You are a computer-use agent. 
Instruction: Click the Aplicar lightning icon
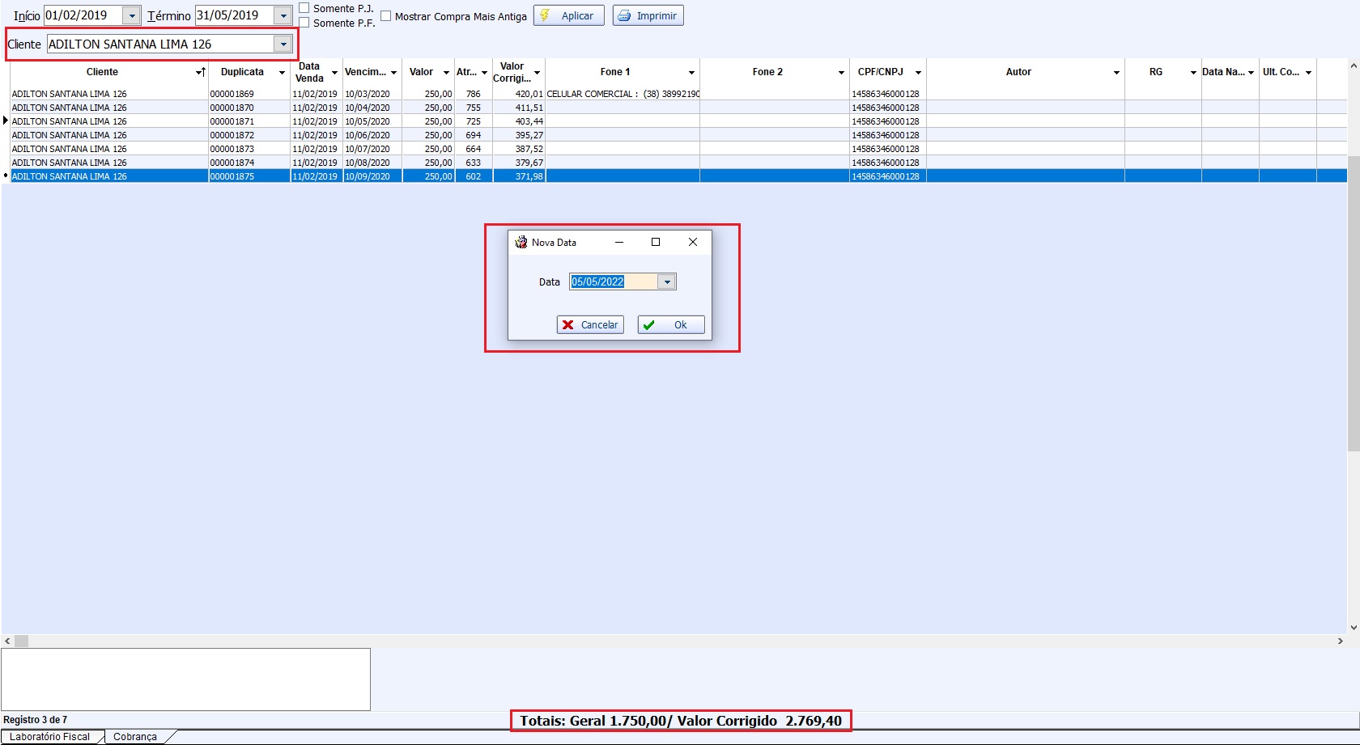coord(545,15)
